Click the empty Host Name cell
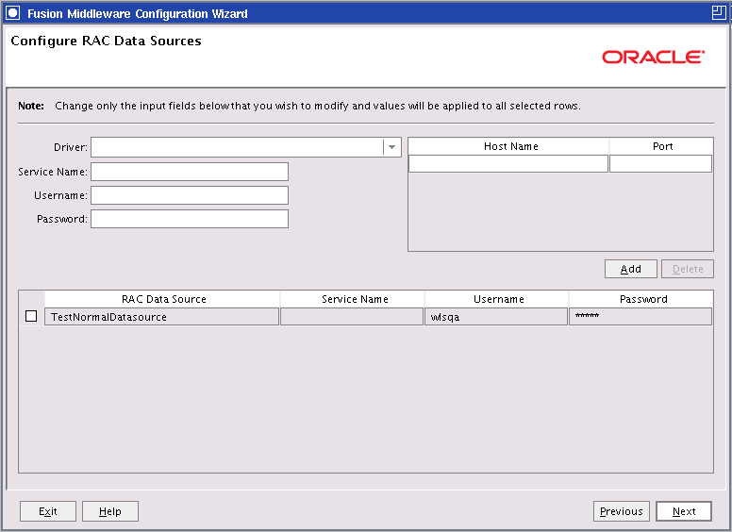Screen dimensions: 732x532 (x=508, y=164)
